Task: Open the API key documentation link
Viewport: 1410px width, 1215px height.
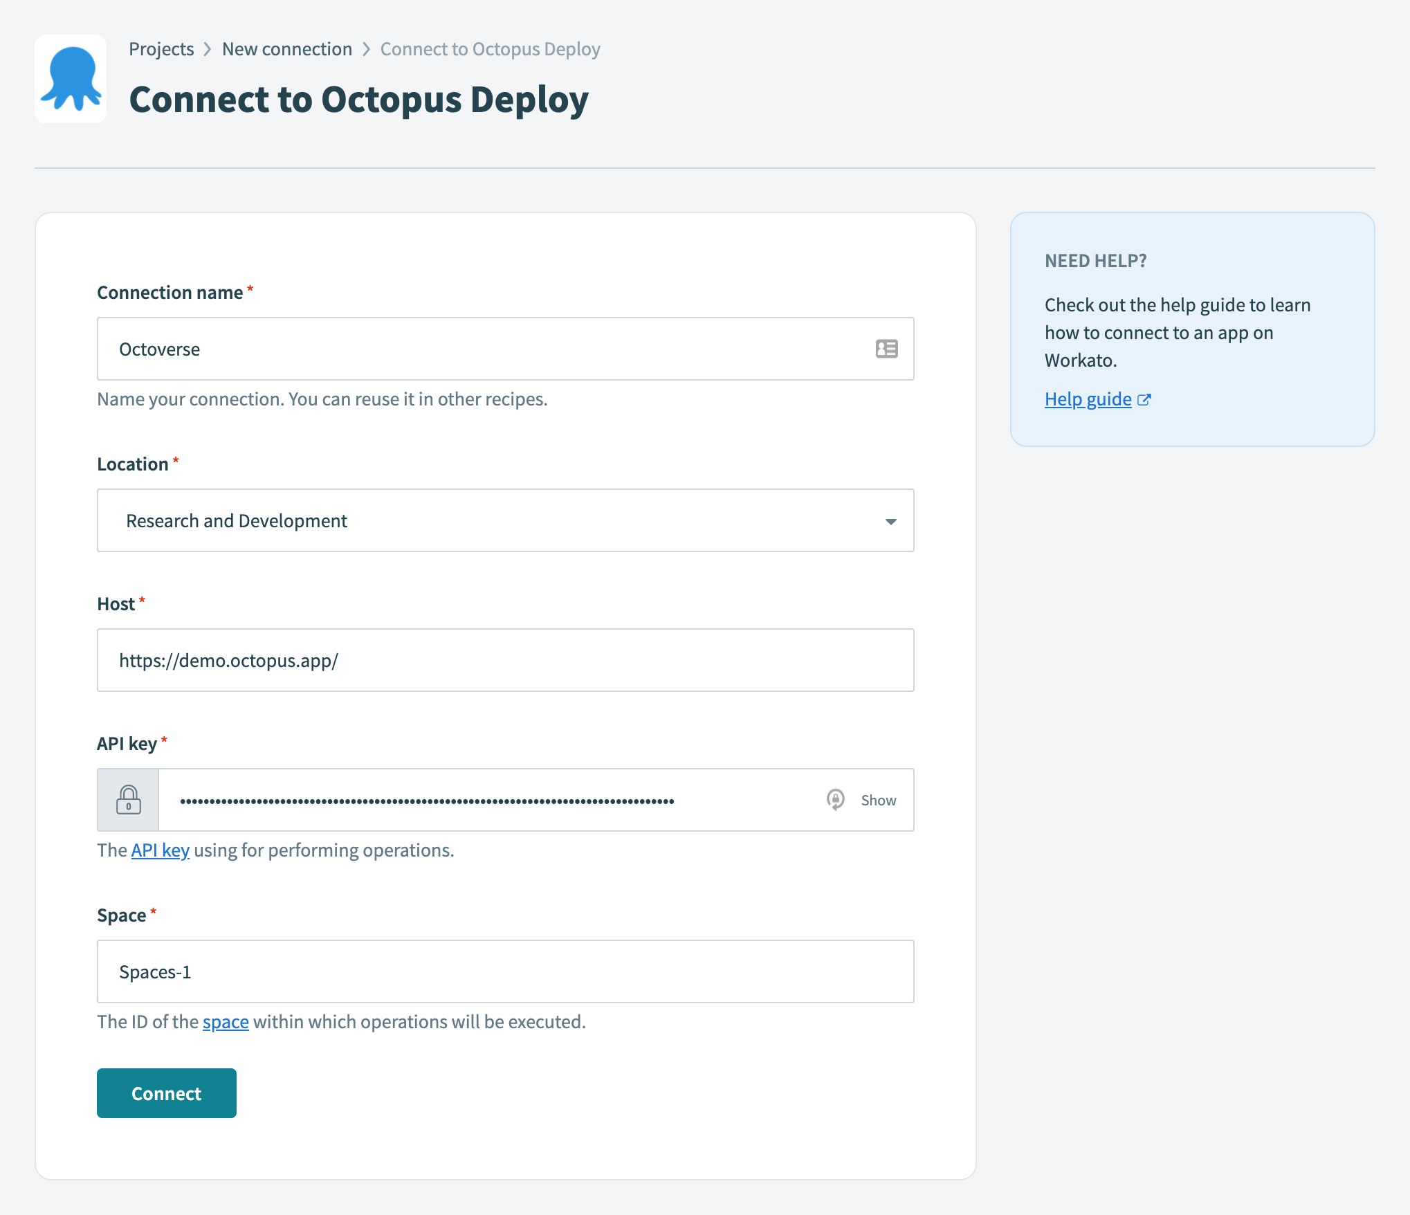Action: point(160,850)
